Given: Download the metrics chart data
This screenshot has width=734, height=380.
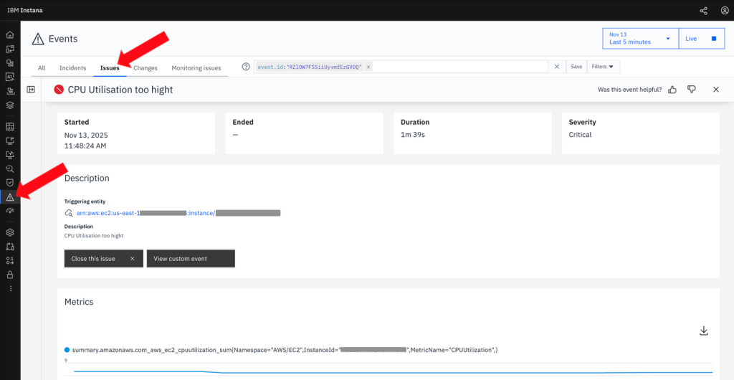Looking at the screenshot, I should point(703,331).
